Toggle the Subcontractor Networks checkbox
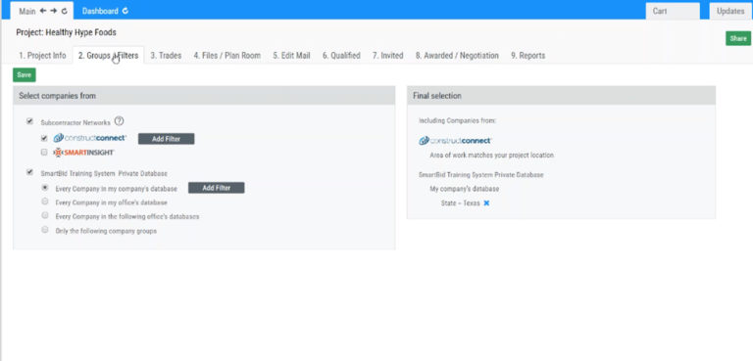Screen dimensions: 753x361 [29, 121]
